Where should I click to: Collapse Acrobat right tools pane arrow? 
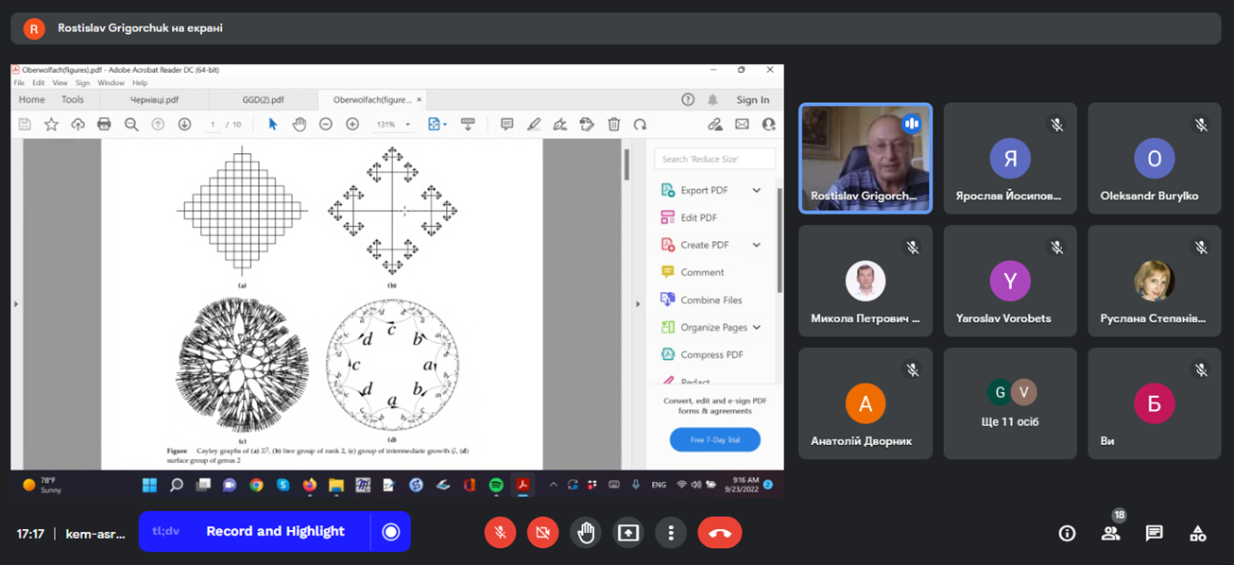point(638,303)
